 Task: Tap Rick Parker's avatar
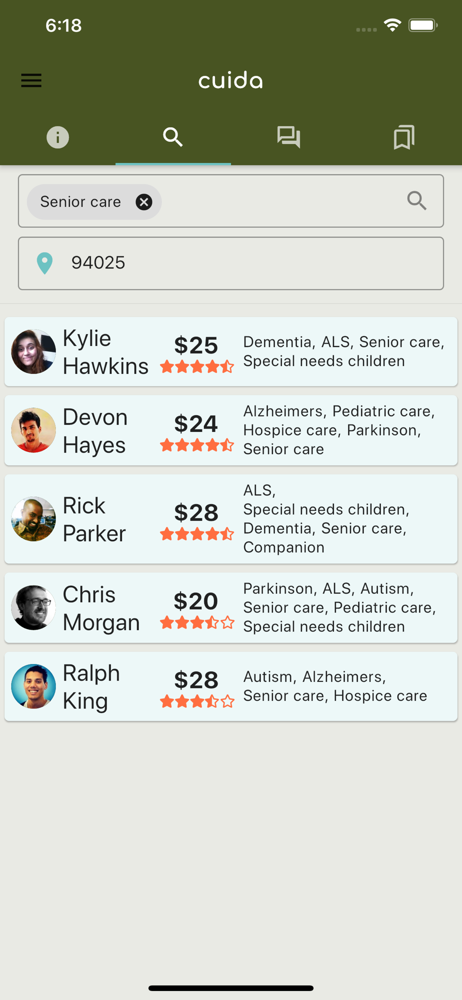click(x=33, y=519)
